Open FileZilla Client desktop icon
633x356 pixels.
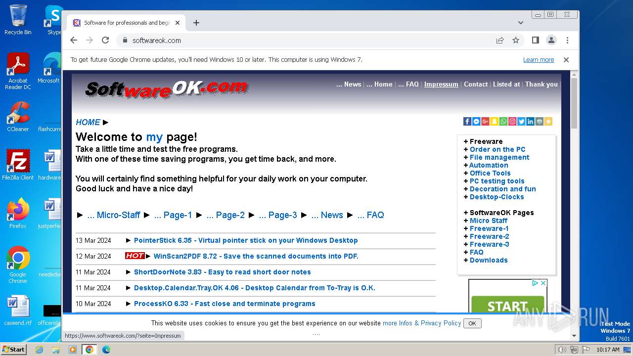tap(18, 165)
